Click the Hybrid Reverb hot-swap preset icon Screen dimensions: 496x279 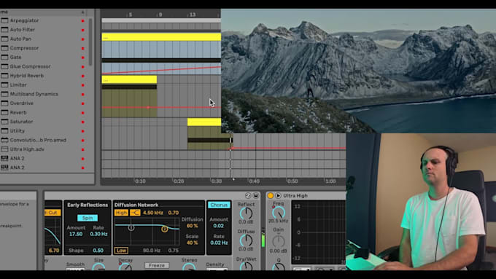click(248, 195)
